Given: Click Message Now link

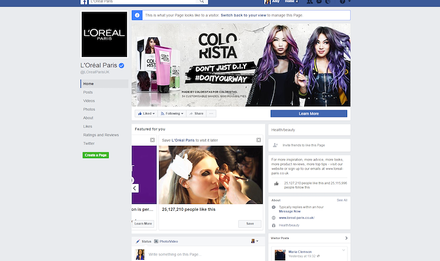Looking at the screenshot, I should point(290,211).
